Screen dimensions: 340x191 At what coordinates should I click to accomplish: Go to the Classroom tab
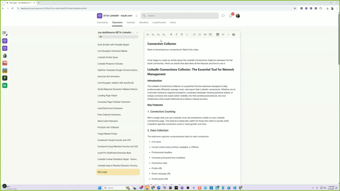(x=117, y=23)
